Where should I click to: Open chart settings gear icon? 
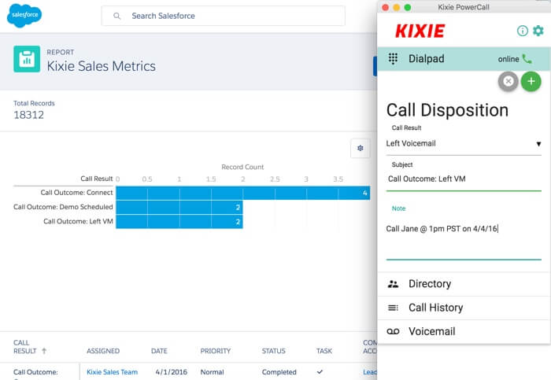[x=361, y=148]
